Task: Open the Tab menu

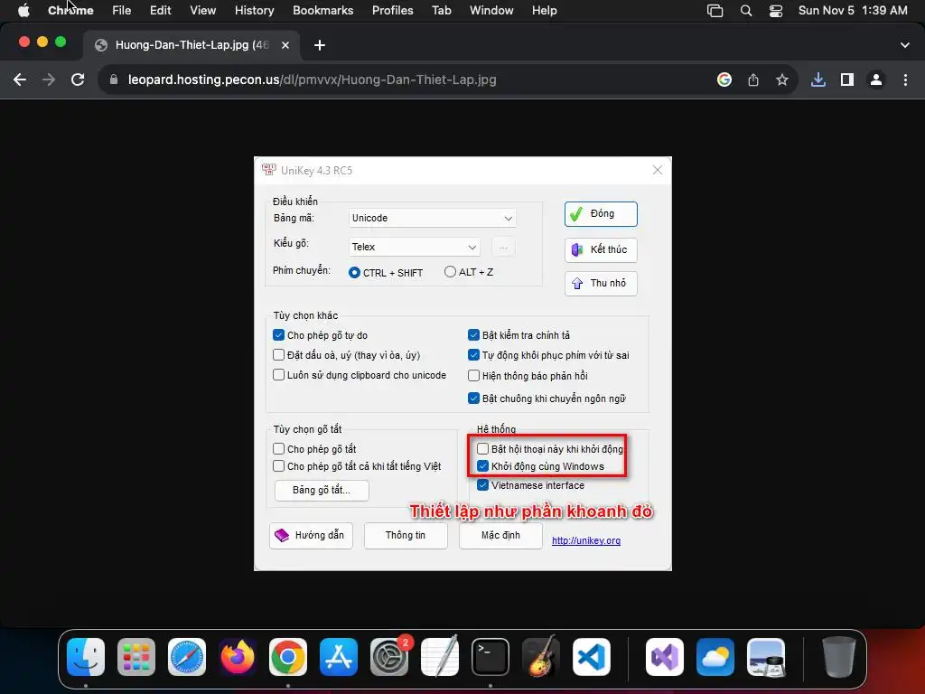Action: [441, 11]
